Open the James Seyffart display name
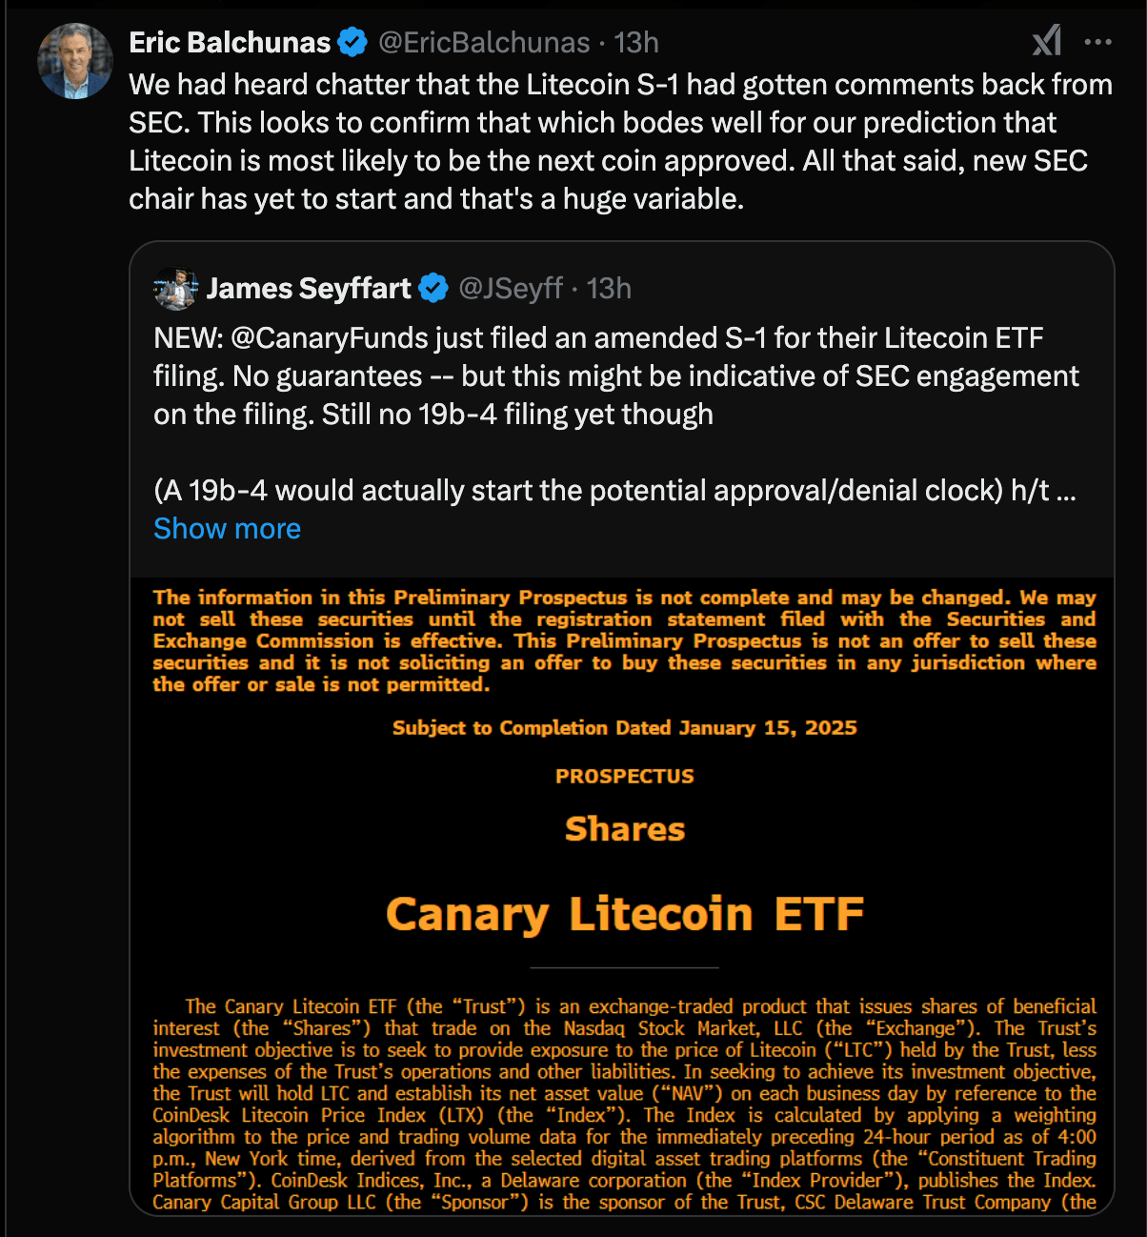 309,289
